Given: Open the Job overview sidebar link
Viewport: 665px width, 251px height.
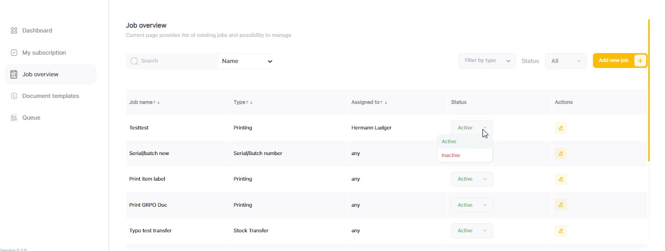Looking at the screenshot, I should 40,74.
